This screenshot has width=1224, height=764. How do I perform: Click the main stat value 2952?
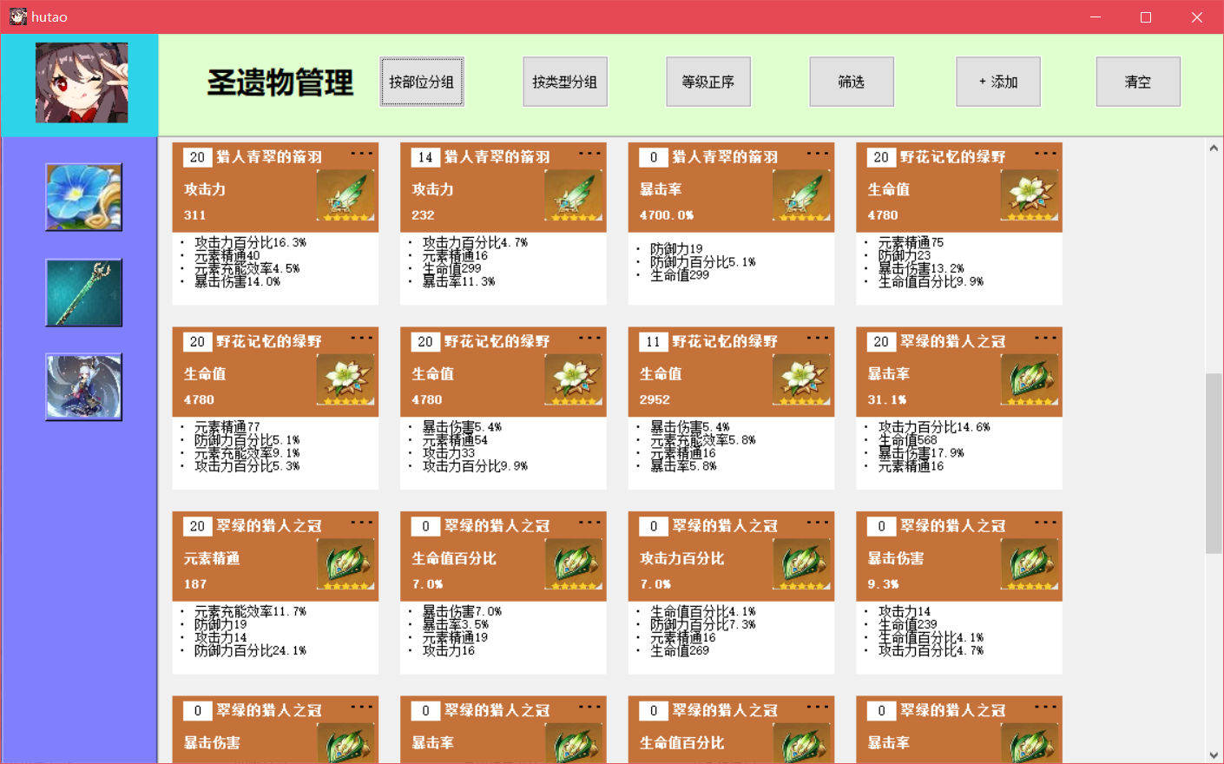(x=655, y=400)
